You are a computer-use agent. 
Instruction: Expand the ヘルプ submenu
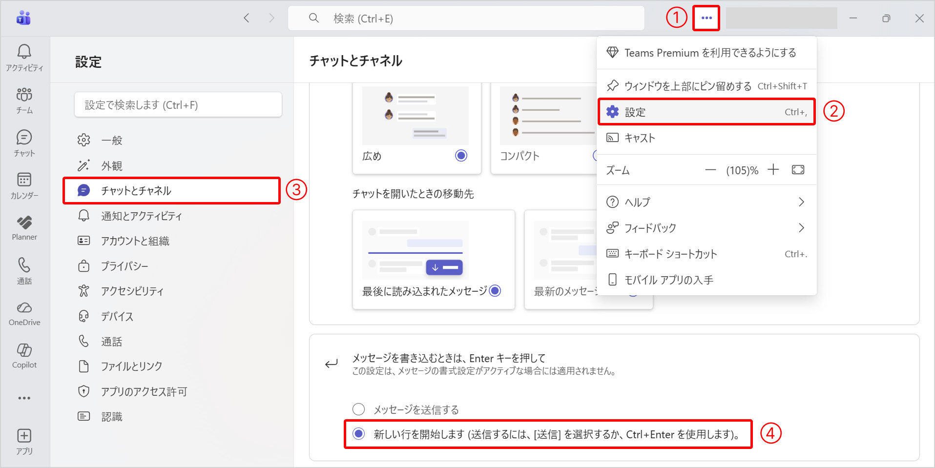point(706,202)
